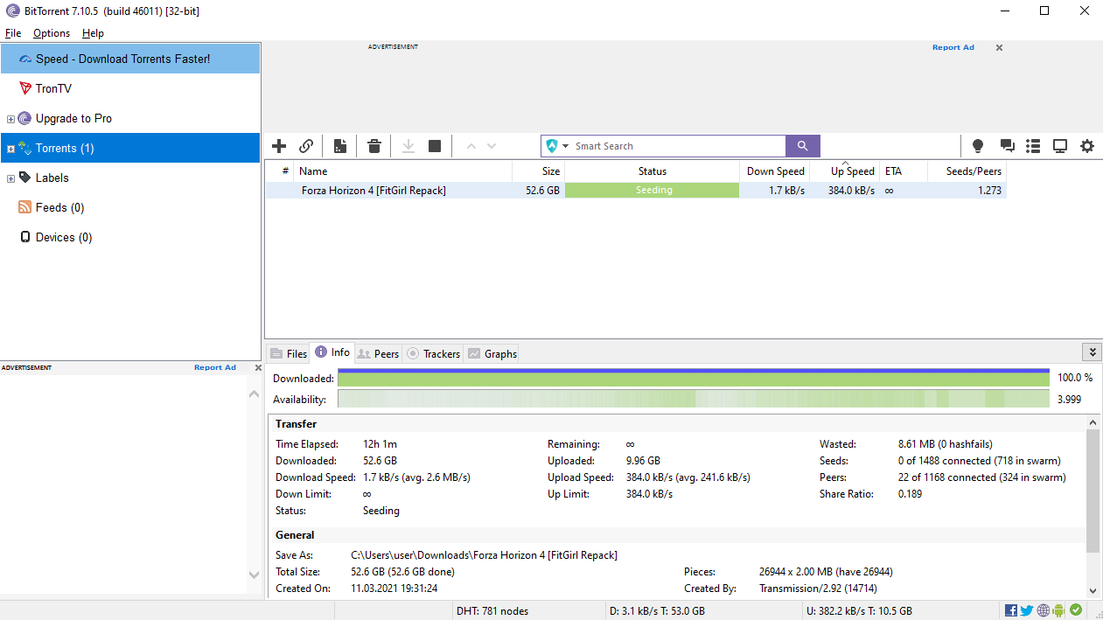Select Feeds (0) in the sidebar
This screenshot has height=620, width=1103.
pos(130,207)
